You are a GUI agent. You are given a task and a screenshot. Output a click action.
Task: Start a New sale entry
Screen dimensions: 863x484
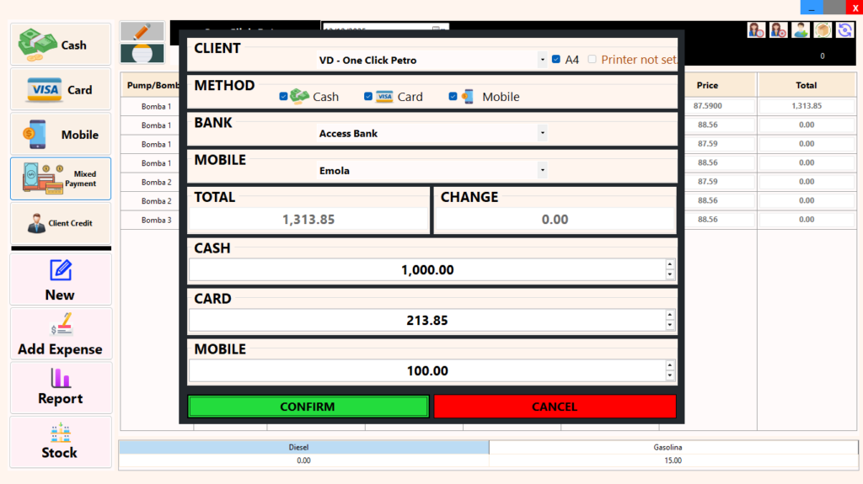[61, 279]
